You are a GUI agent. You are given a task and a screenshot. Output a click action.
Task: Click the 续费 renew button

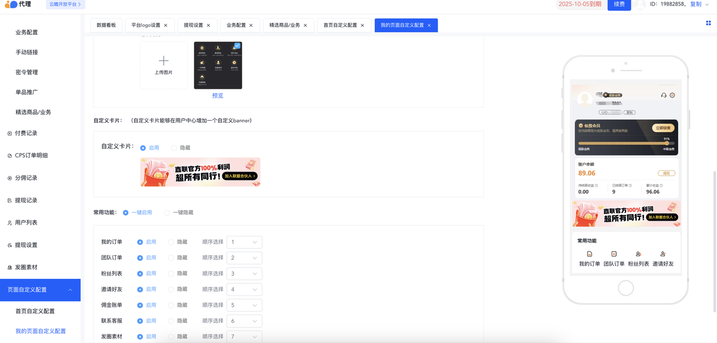pos(619,4)
